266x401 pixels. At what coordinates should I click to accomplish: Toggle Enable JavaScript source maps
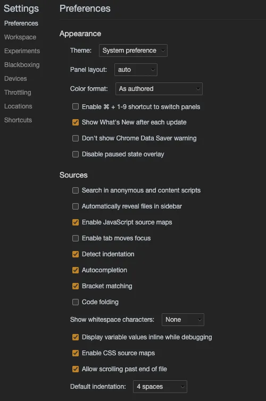[76, 222]
